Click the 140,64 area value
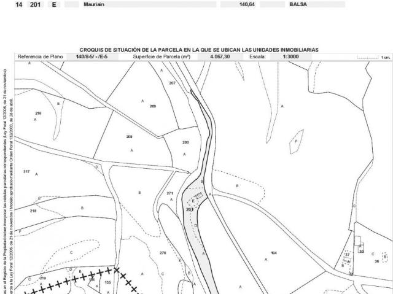Image resolution: width=393 pixels, height=294 pixels. (x=247, y=4)
